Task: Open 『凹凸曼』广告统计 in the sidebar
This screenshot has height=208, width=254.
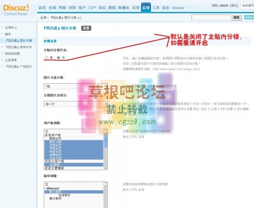Action: (19, 67)
